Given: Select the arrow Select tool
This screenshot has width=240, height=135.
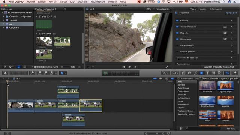Looking at the screenshot, I should coord(62,73).
